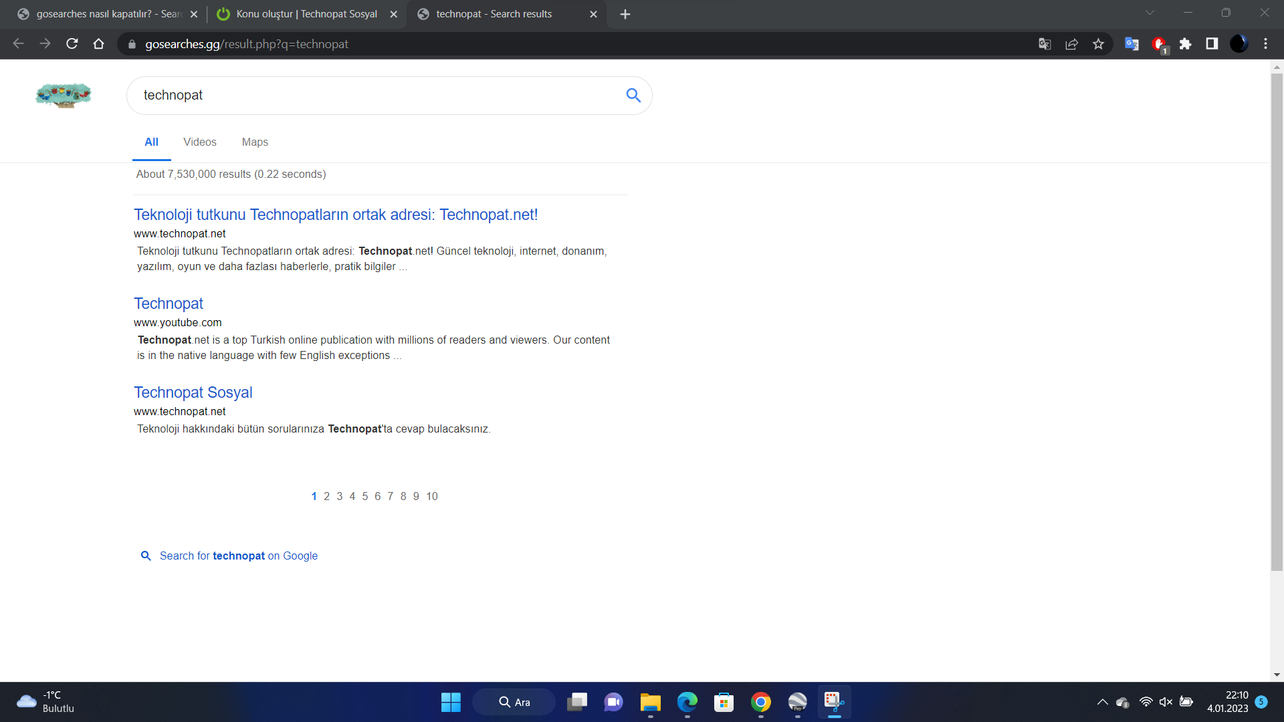Screen dimensions: 1284x722
Task: Click the blue search magnifier icon
Action: coord(633,95)
